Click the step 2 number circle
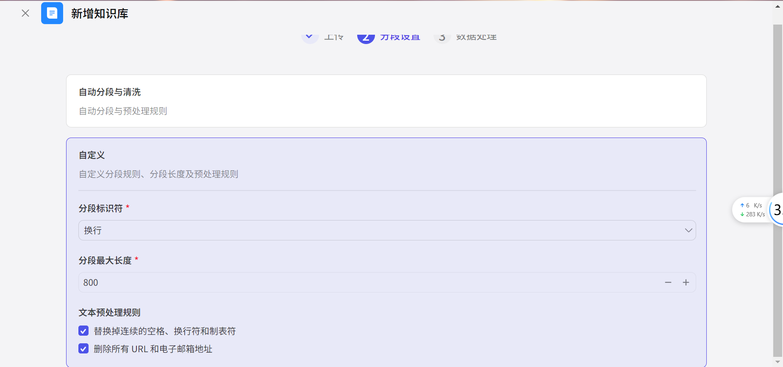 click(366, 38)
